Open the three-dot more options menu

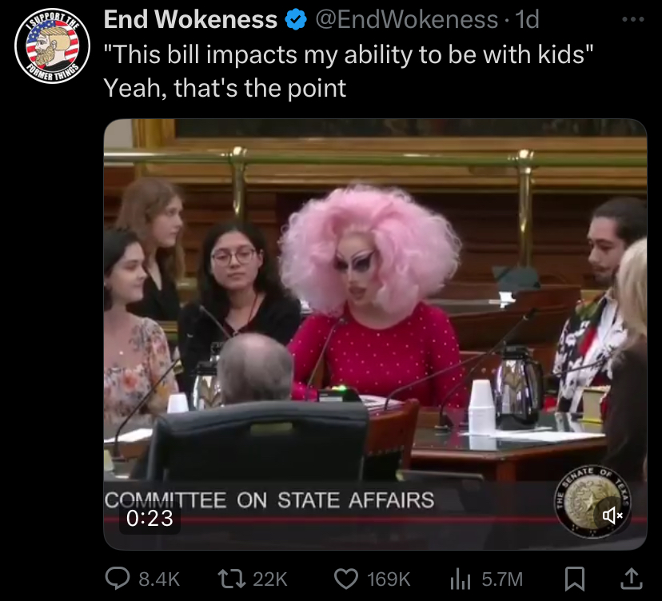point(633,19)
